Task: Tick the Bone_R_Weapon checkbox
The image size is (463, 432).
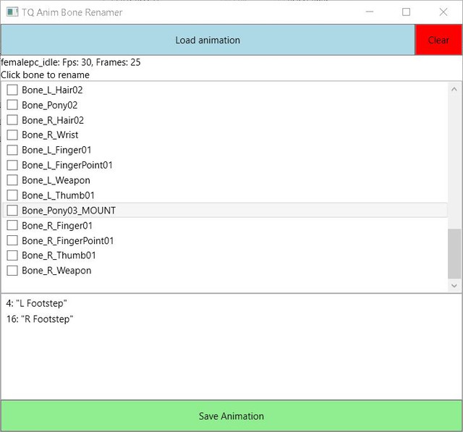Action: [12, 271]
